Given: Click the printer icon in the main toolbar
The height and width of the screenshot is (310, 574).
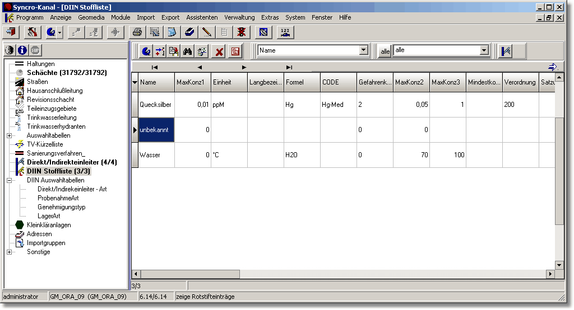Looking at the screenshot, I should tap(136, 32).
